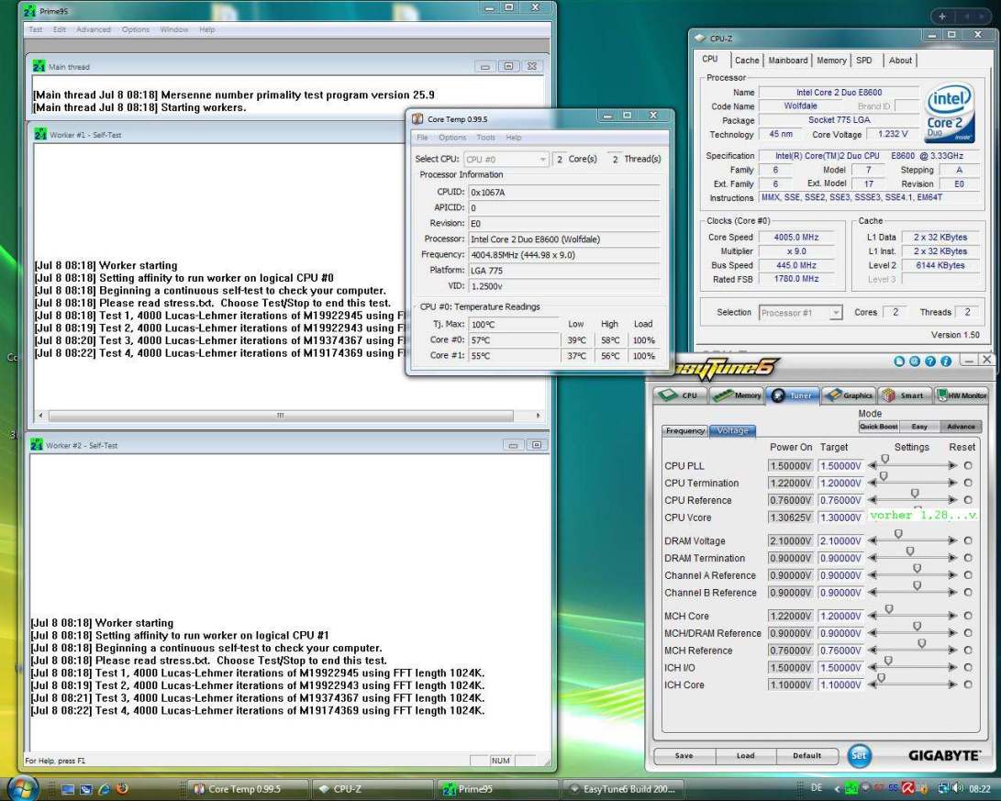Click the Core Temp window title icon
The image size is (1001, 801).
[x=417, y=118]
